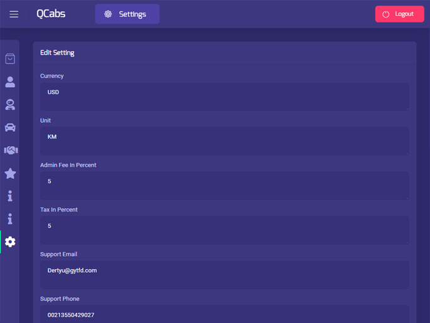Click the Logout button
430x323 pixels.
coord(399,14)
